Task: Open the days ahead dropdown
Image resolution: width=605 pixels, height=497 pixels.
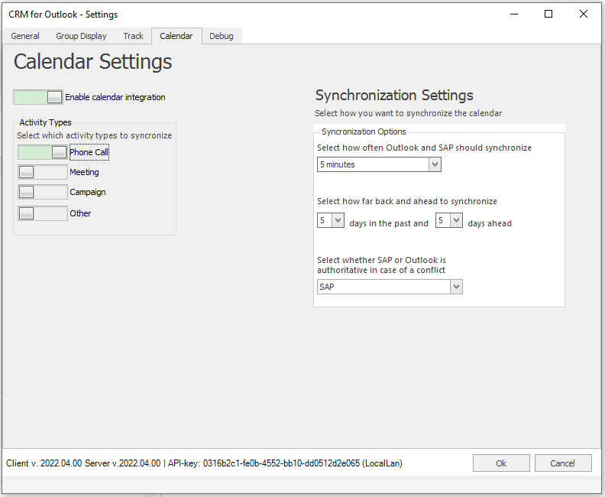Action: click(x=448, y=220)
